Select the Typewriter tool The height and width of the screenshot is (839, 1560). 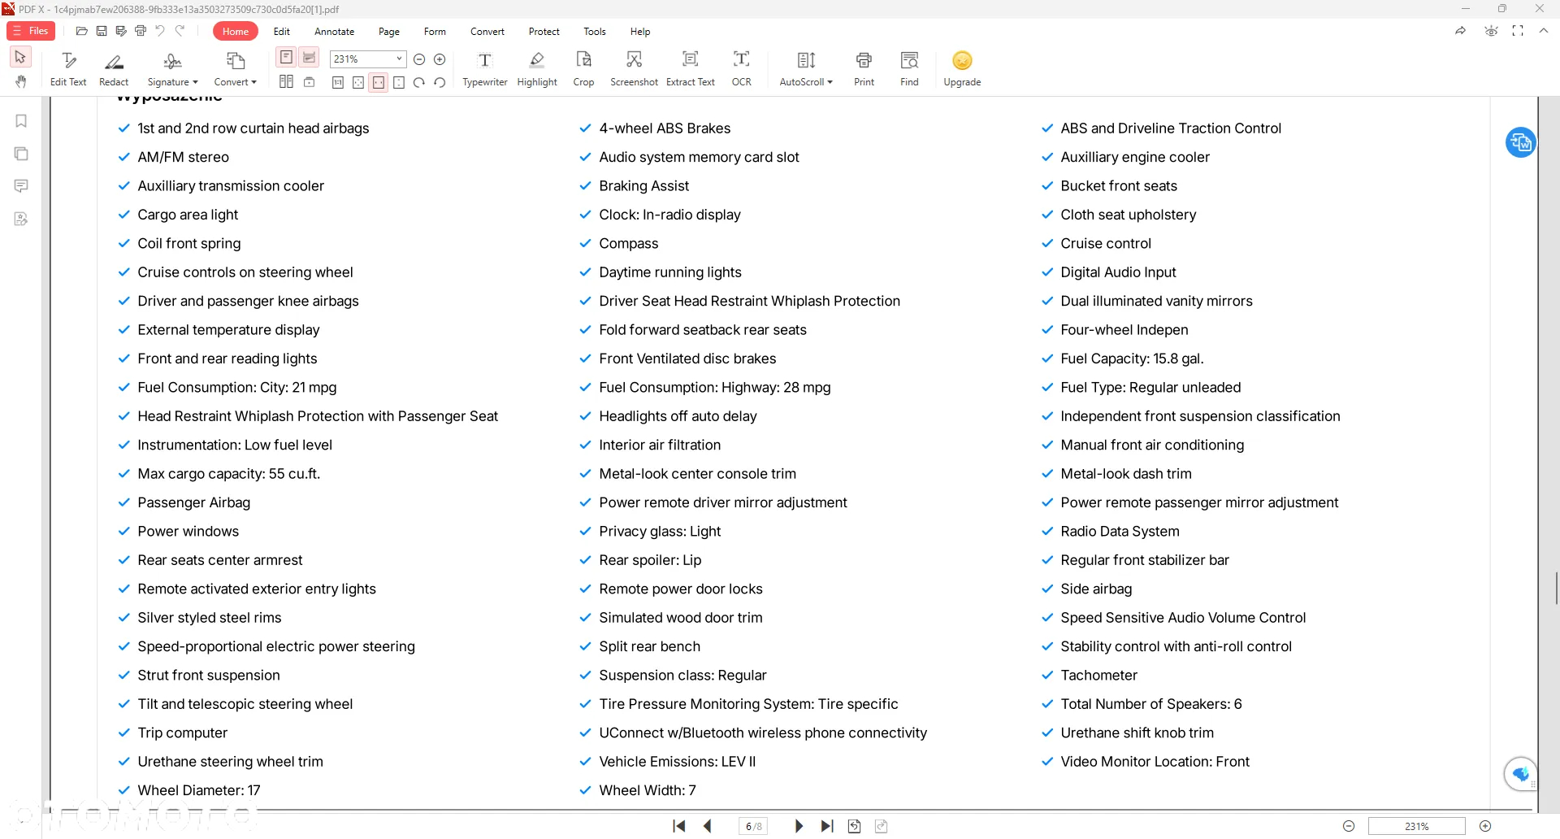click(485, 69)
